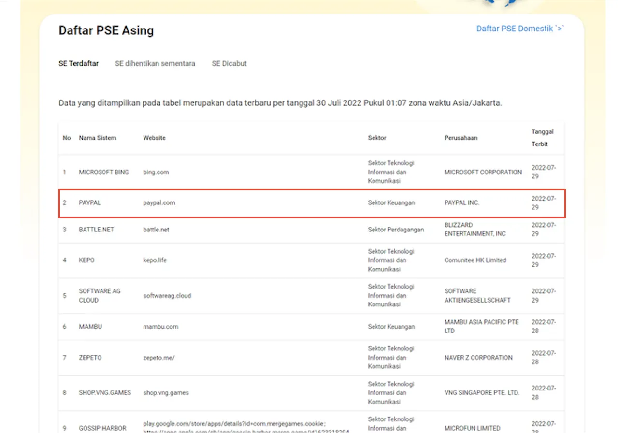Select the SE Terdaftar tab
The width and height of the screenshot is (618, 433).
pos(78,63)
